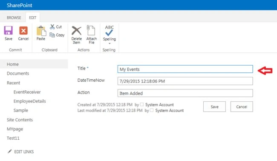Click the Title field label
This screenshot has height=161, width=277.
(x=81, y=68)
